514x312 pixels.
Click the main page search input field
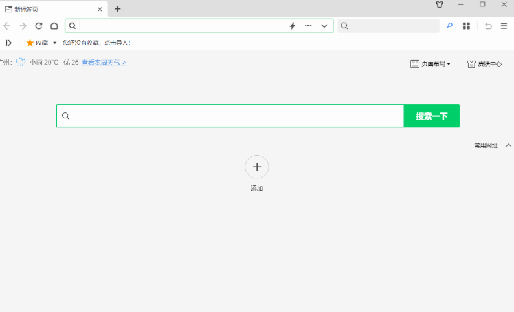[233, 116]
